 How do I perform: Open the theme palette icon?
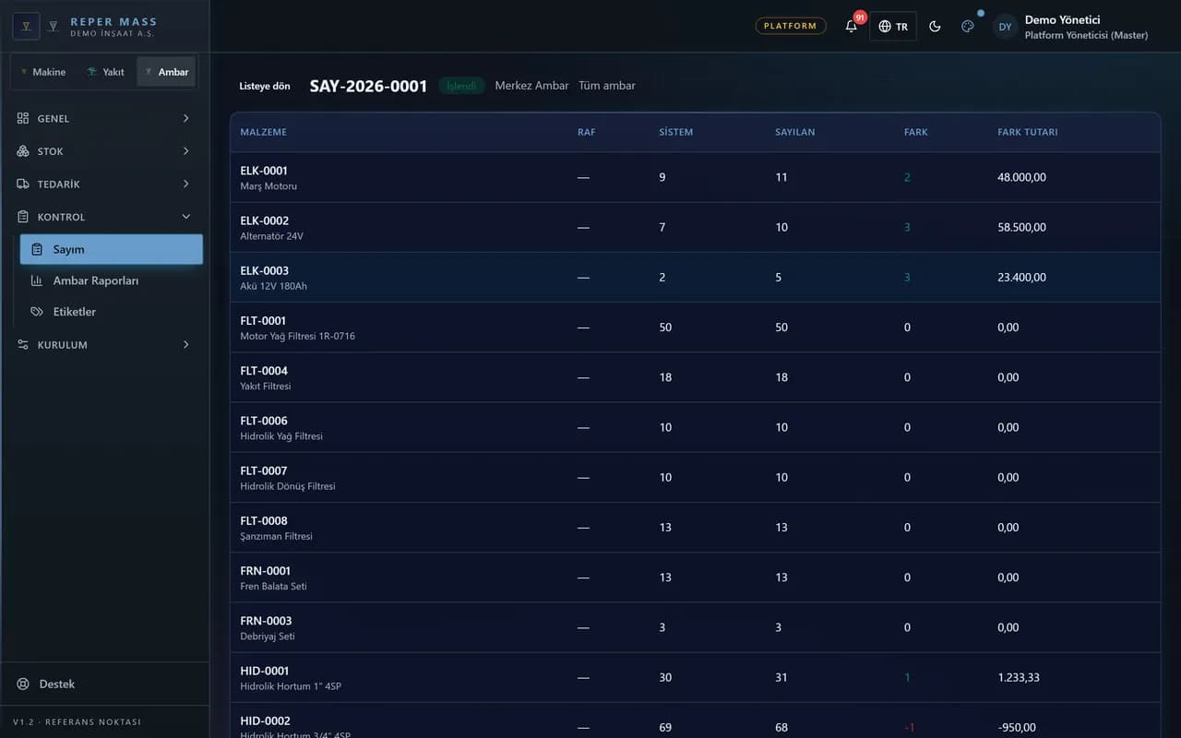[967, 27]
